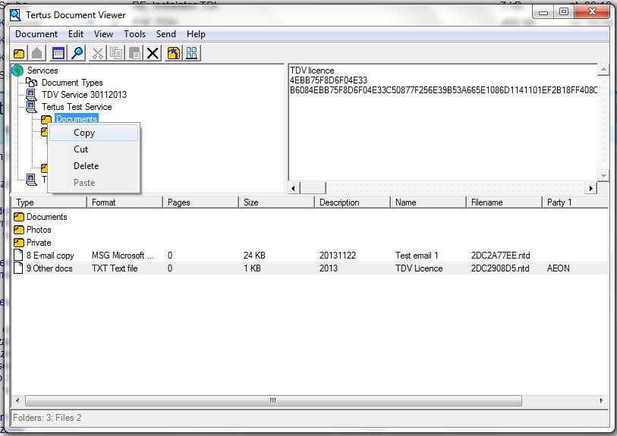Open the Edit menu
This screenshot has width=617, height=436.
[x=76, y=34]
